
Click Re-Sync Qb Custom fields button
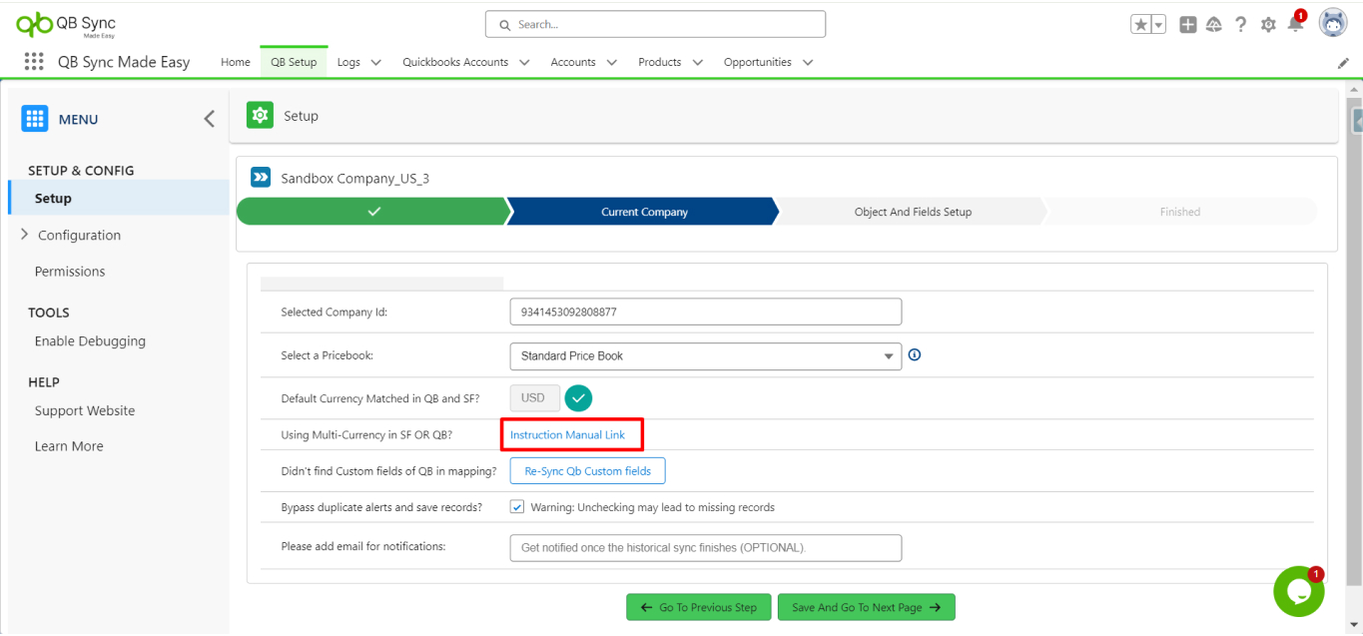(587, 471)
